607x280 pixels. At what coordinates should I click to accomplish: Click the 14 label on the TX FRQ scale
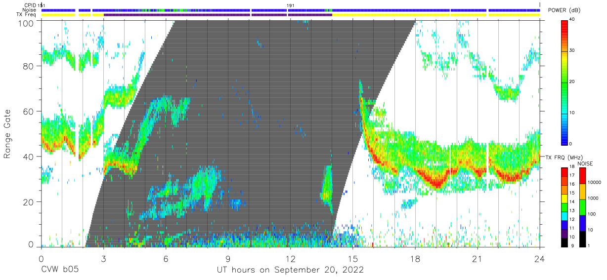pos(572,202)
